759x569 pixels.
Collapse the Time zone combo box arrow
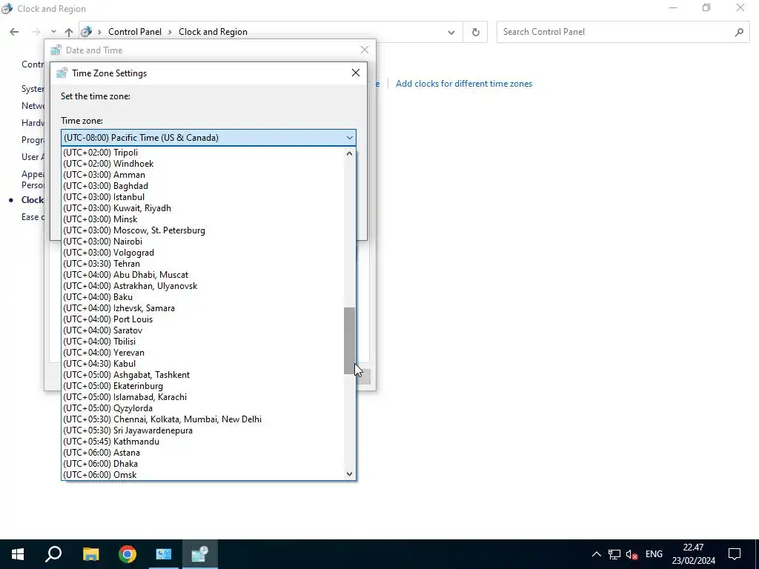click(350, 138)
